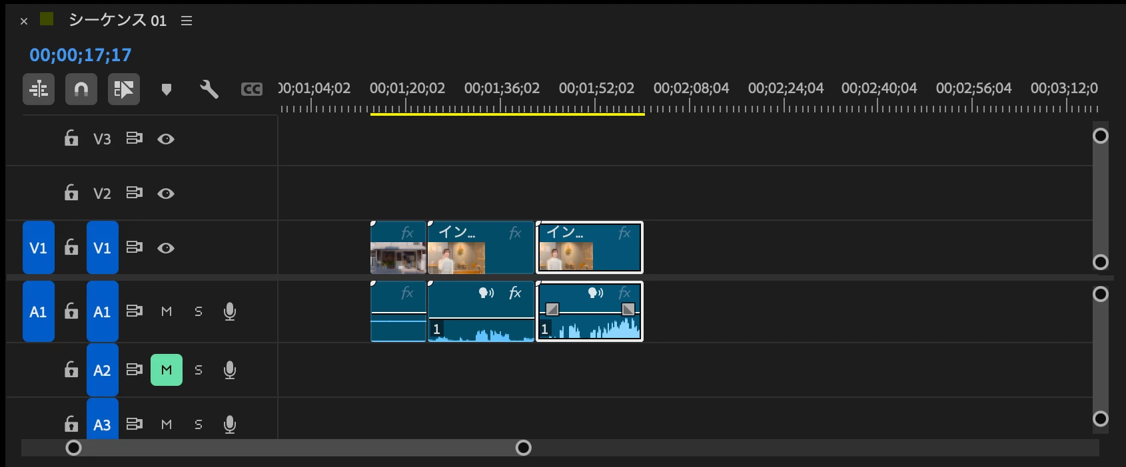Toggle track lock on V1
Image resolution: width=1126 pixels, height=467 pixels.
(71, 247)
